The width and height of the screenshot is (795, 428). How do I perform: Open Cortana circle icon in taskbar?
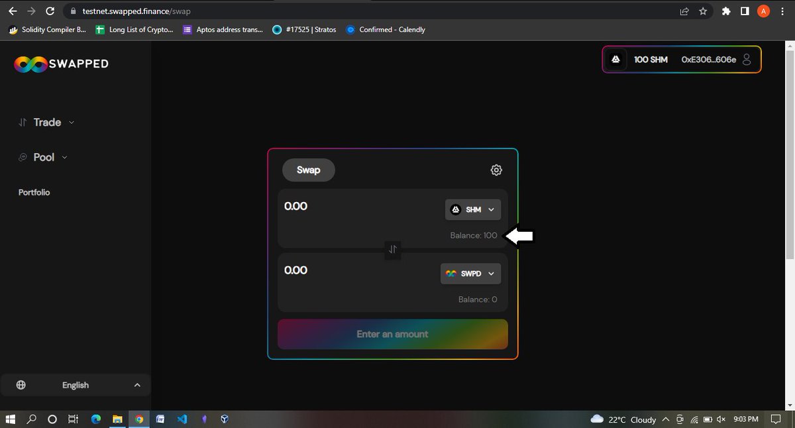(x=52, y=419)
